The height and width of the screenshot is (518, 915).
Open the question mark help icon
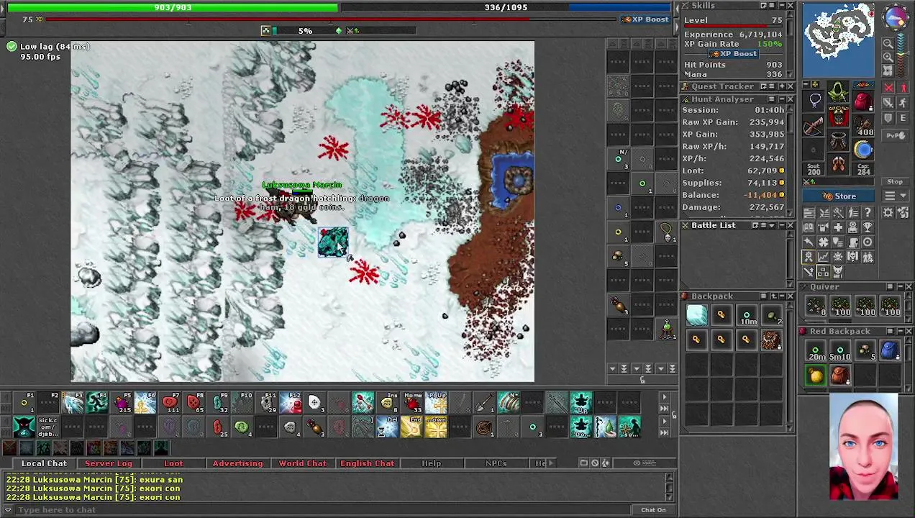868,212
